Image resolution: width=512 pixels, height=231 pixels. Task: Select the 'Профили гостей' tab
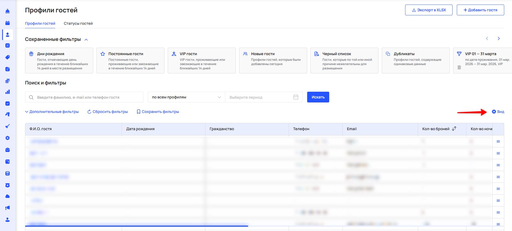point(40,23)
